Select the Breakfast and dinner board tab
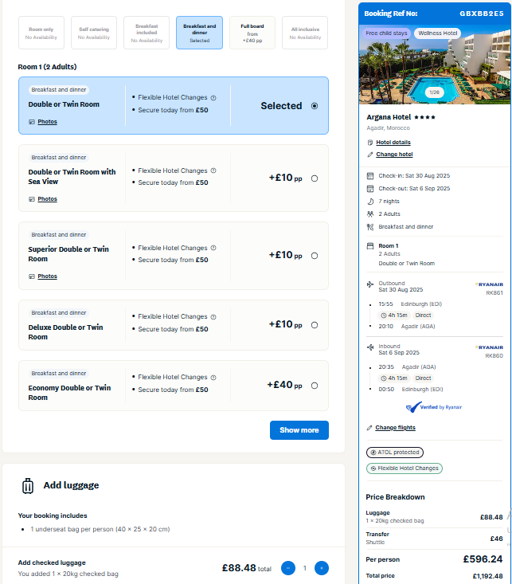 [x=200, y=33]
